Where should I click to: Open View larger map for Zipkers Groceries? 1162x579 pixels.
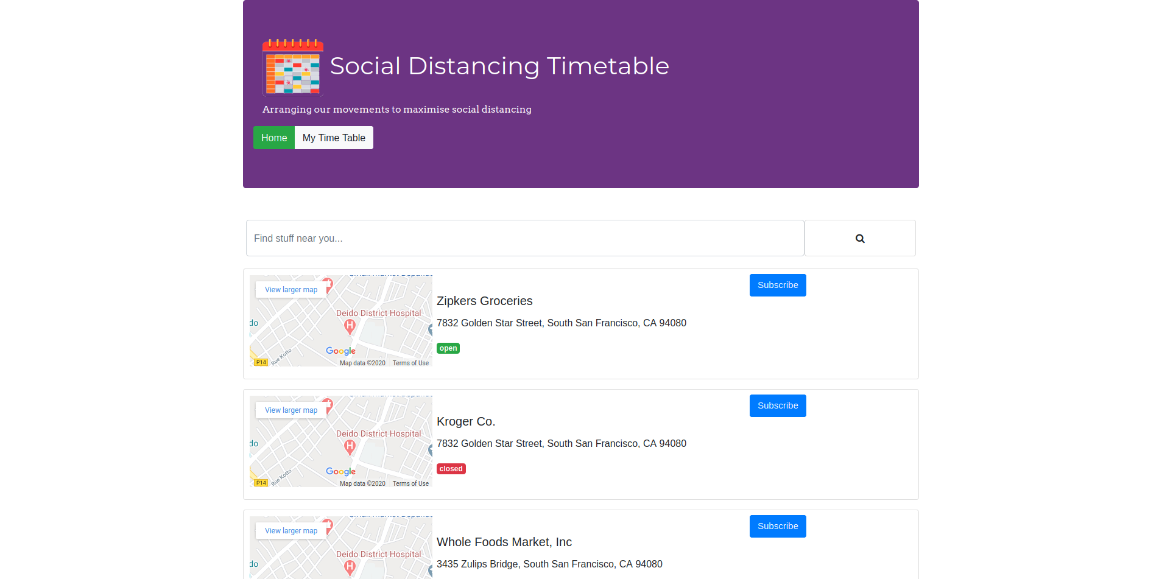tap(291, 290)
